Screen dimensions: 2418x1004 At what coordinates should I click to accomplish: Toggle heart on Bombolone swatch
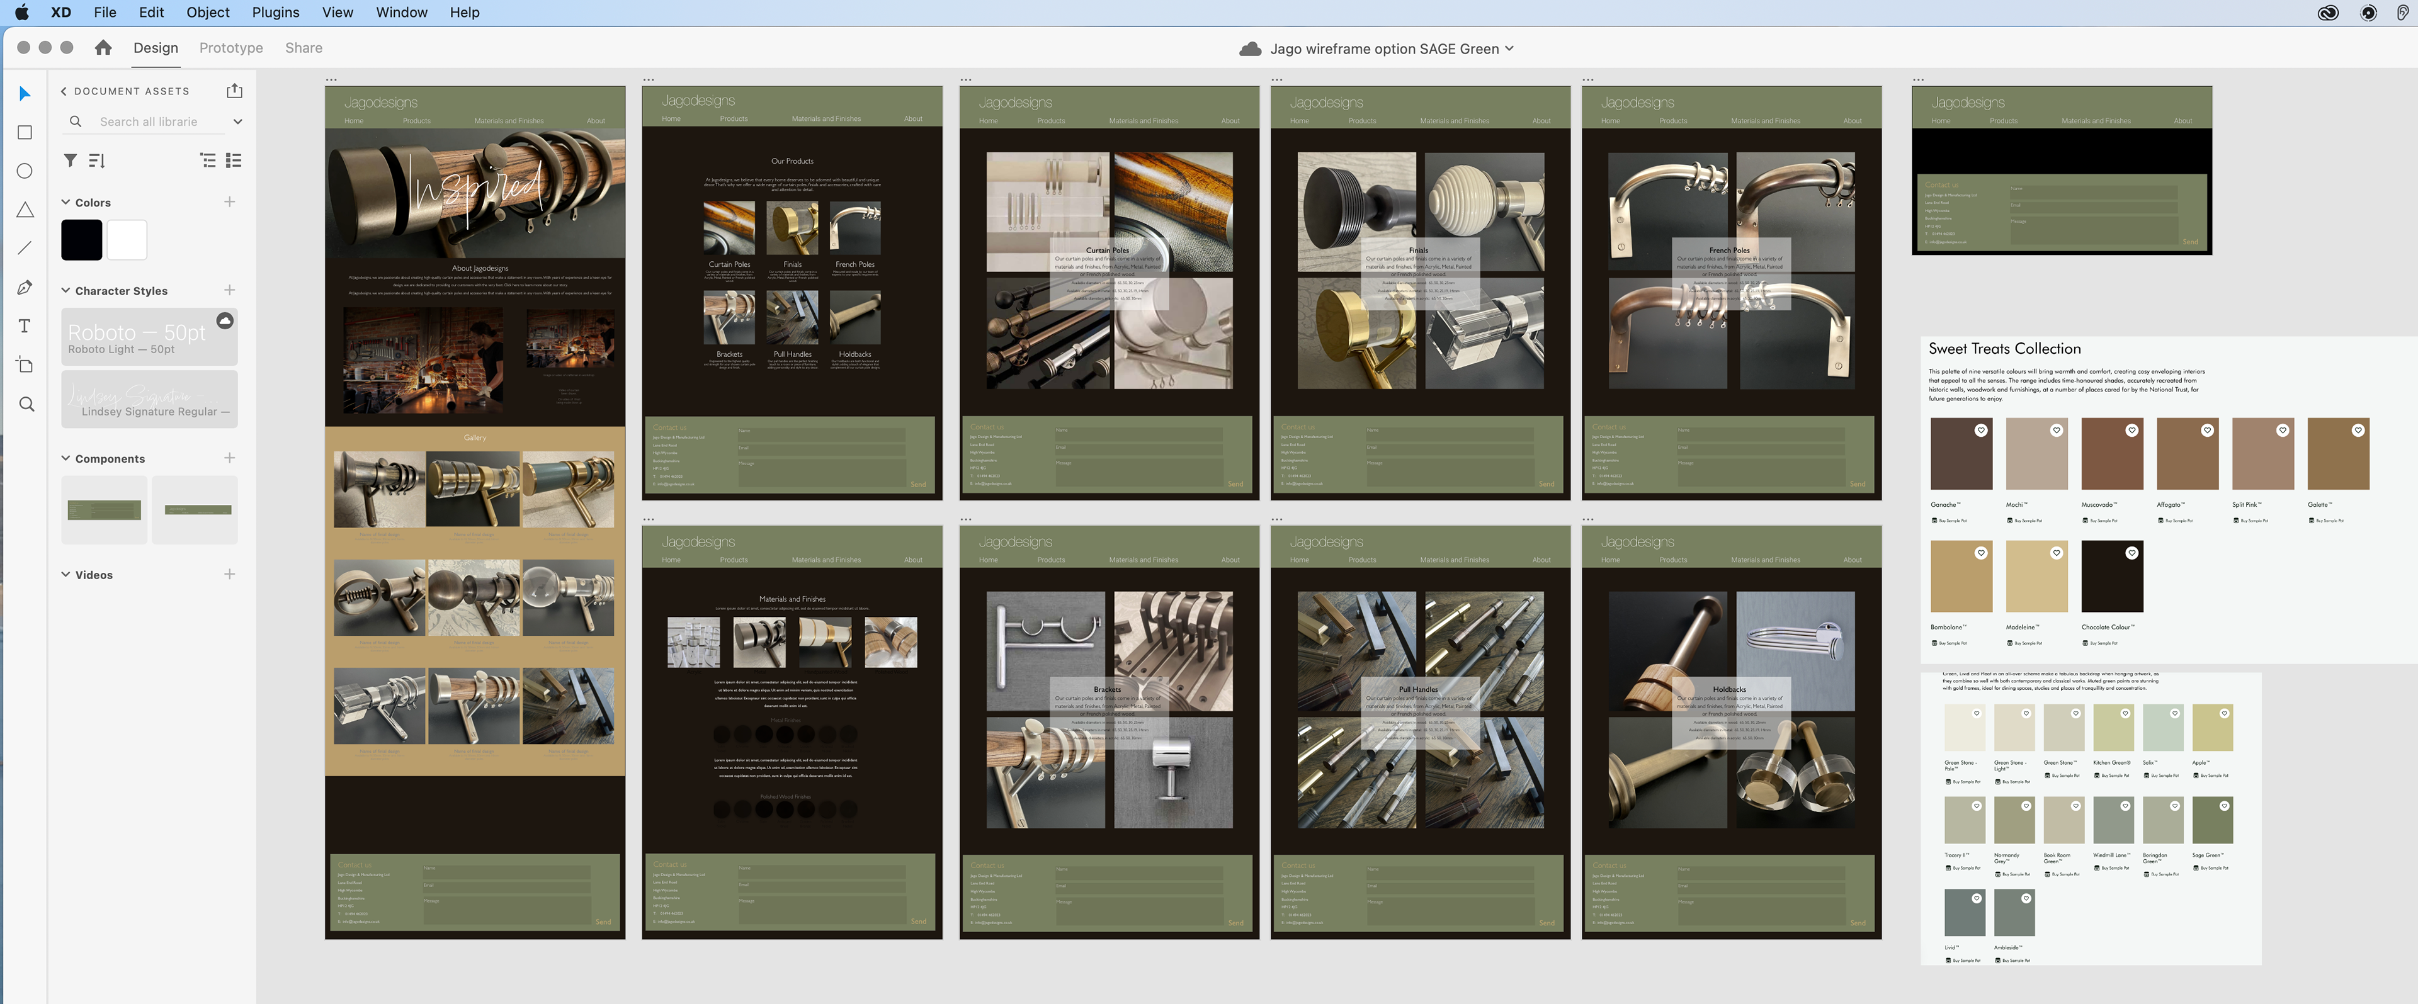(x=1980, y=553)
